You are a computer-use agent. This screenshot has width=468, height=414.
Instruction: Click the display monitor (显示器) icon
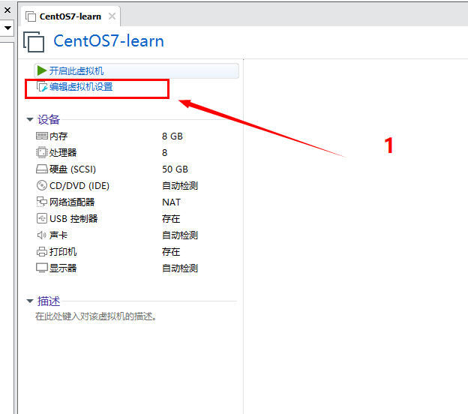tap(42, 268)
